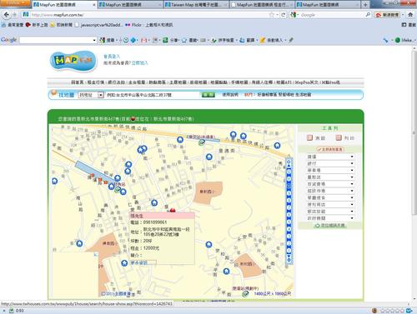Open the 主題地圖 navigation menu item

[x=178, y=82]
